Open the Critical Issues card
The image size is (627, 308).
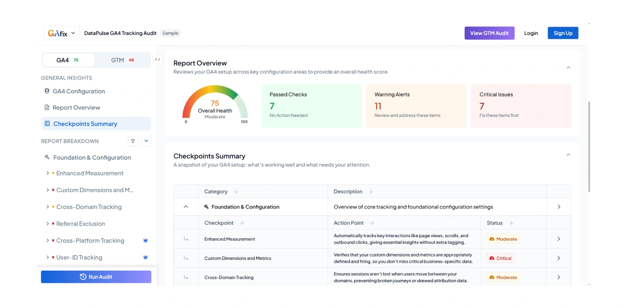(x=521, y=106)
